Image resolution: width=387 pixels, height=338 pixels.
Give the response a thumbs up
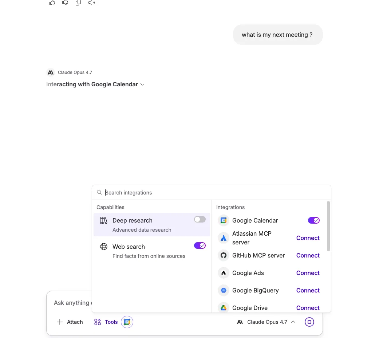[52, 3]
